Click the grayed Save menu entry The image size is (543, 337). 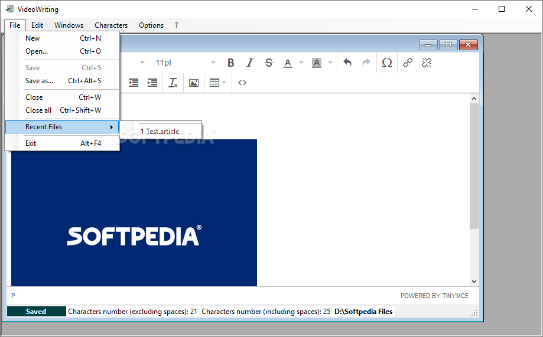pyautogui.click(x=62, y=68)
